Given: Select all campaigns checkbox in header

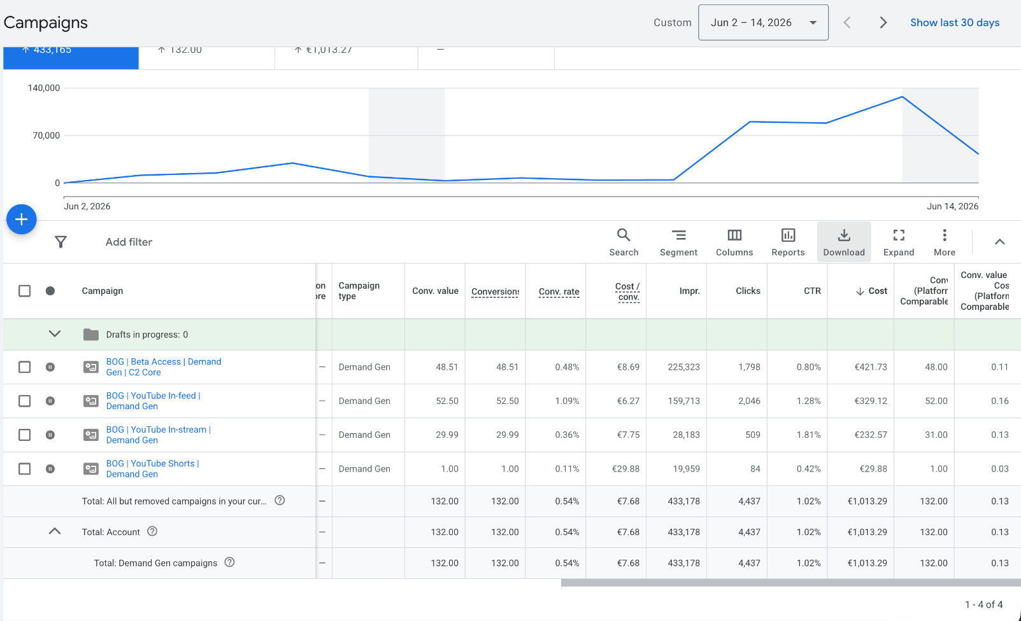Looking at the screenshot, I should point(25,291).
